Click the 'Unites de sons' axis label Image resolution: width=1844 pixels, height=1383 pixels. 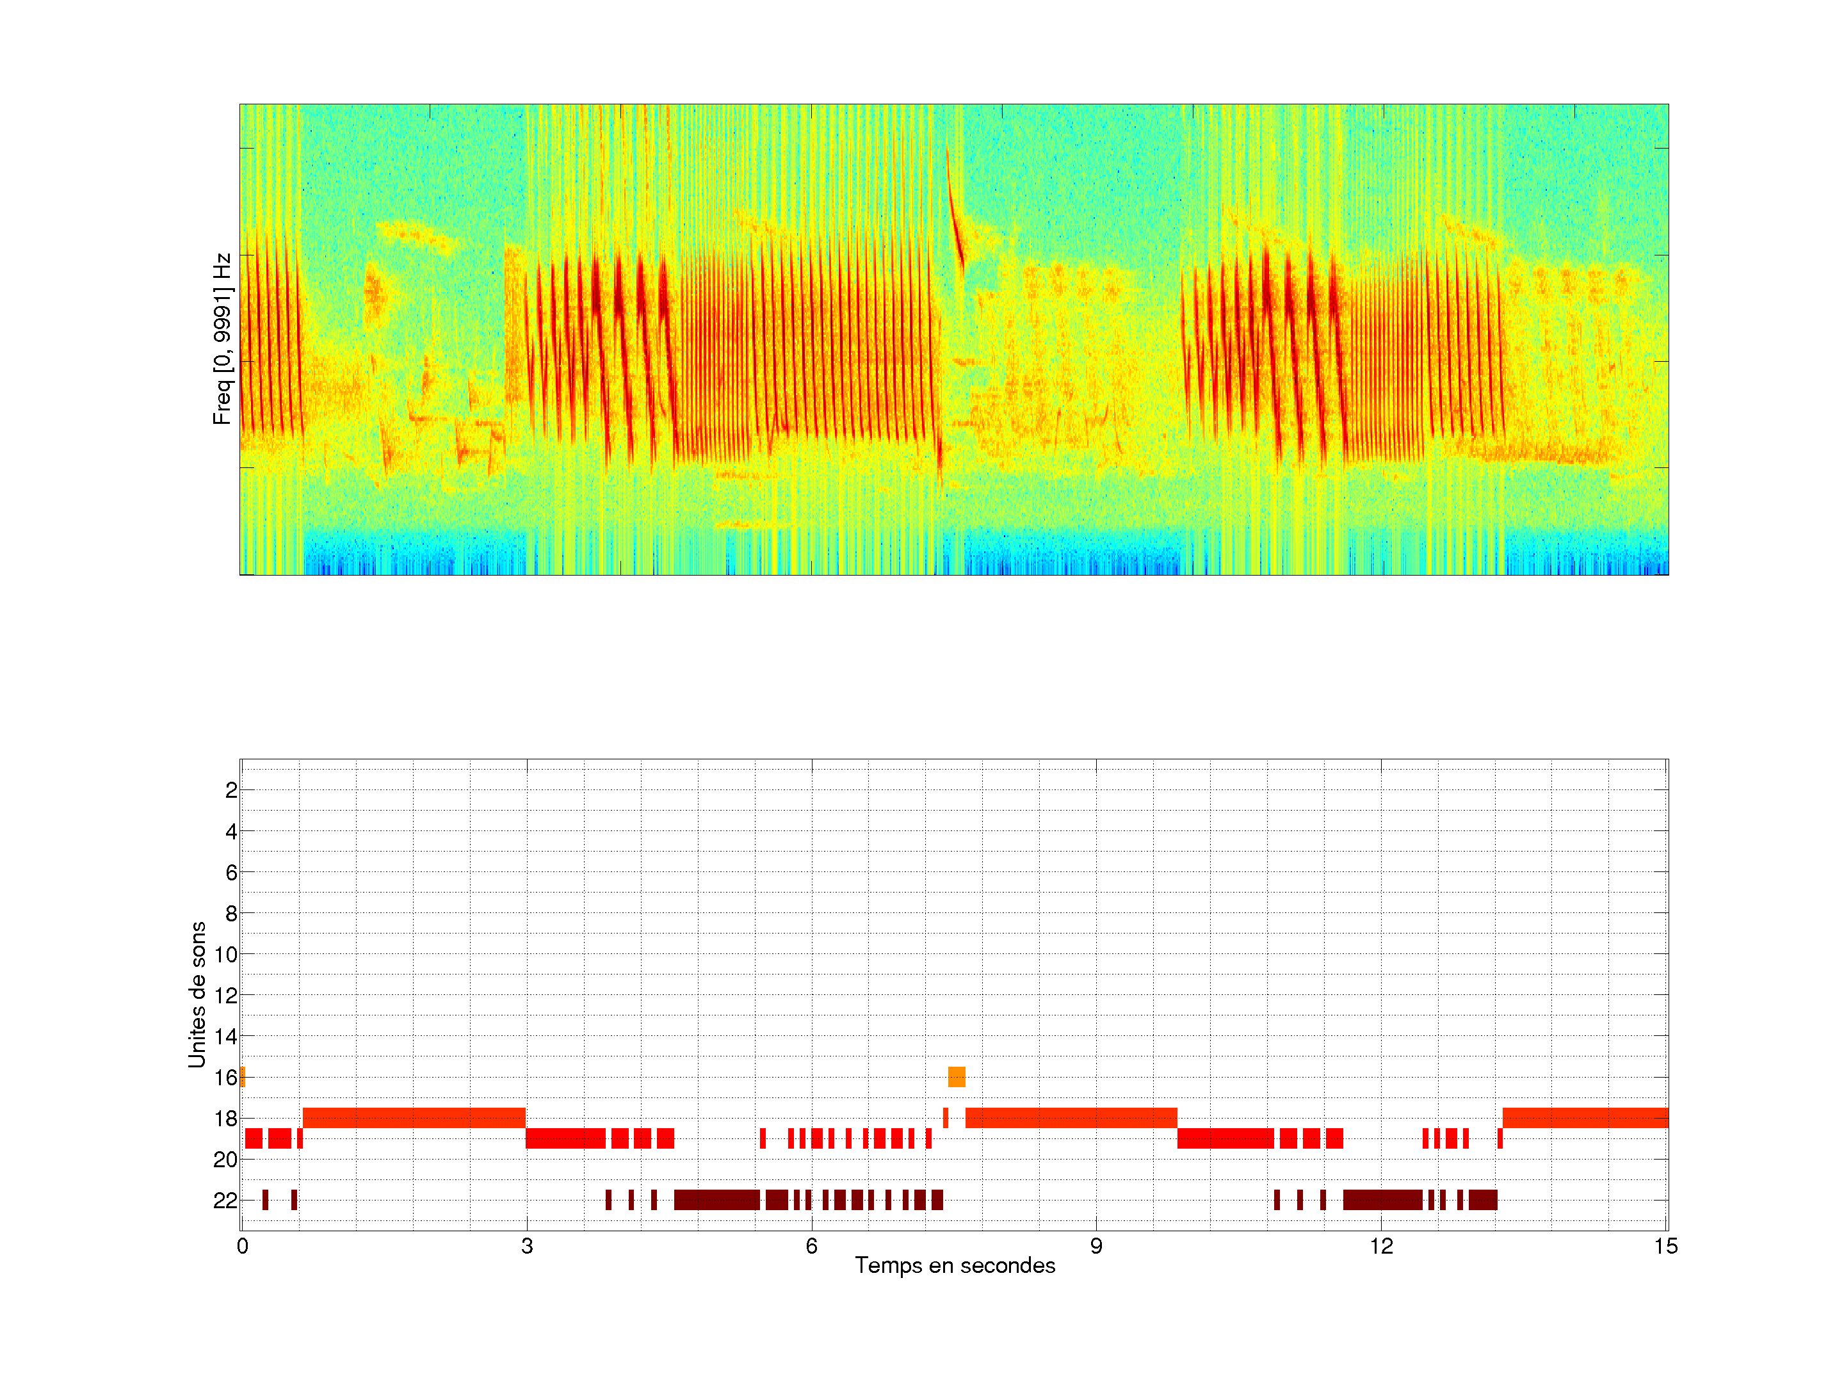pyautogui.click(x=197, y=994)
